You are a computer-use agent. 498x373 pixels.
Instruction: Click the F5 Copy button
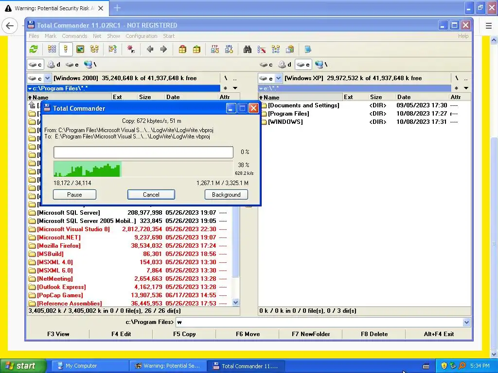pos(184,334)
